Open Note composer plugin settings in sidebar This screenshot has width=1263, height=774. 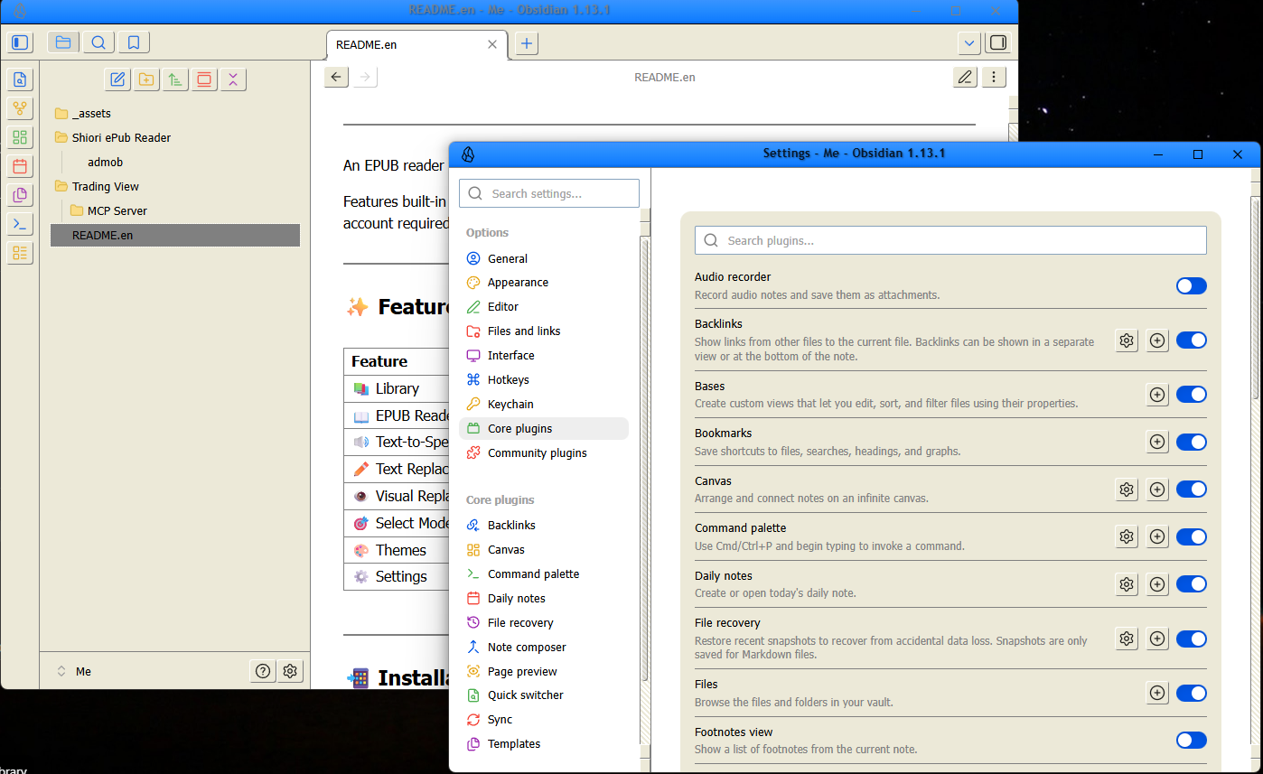click(544, 648)
